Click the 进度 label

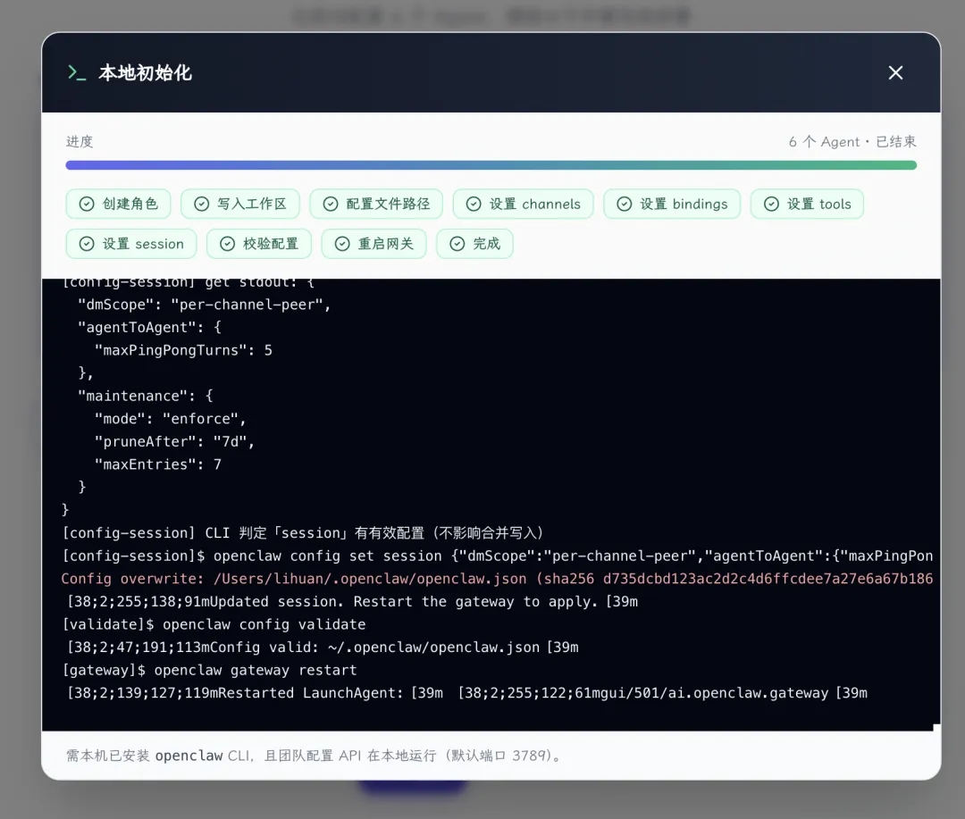[x=80, y=141]
